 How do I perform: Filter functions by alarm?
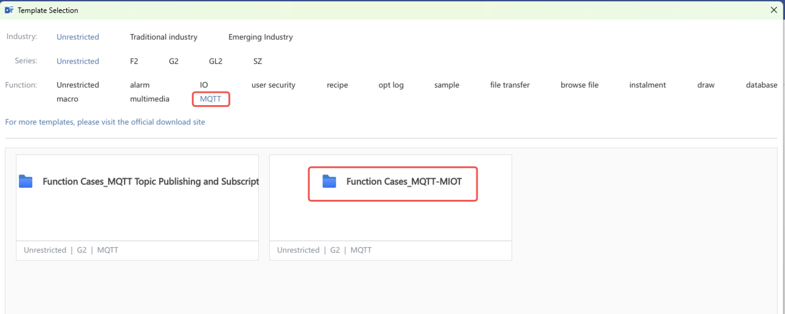(140, 85)
